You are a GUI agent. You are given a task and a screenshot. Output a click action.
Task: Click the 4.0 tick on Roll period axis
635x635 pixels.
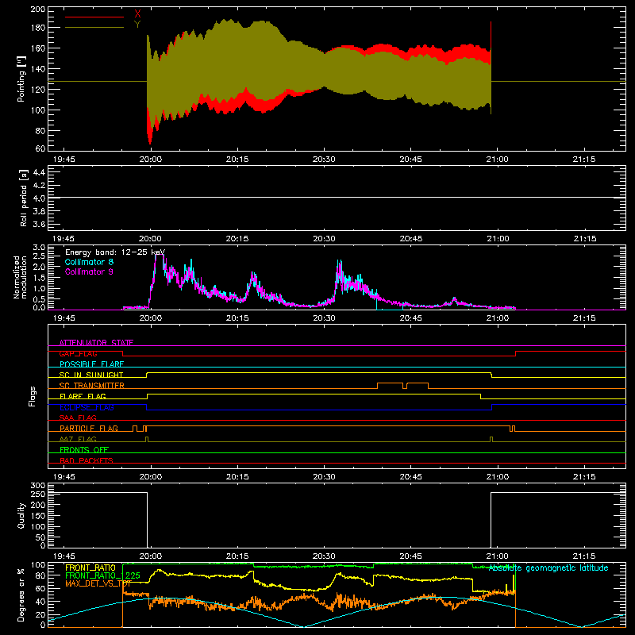click(x=39, y=198)
